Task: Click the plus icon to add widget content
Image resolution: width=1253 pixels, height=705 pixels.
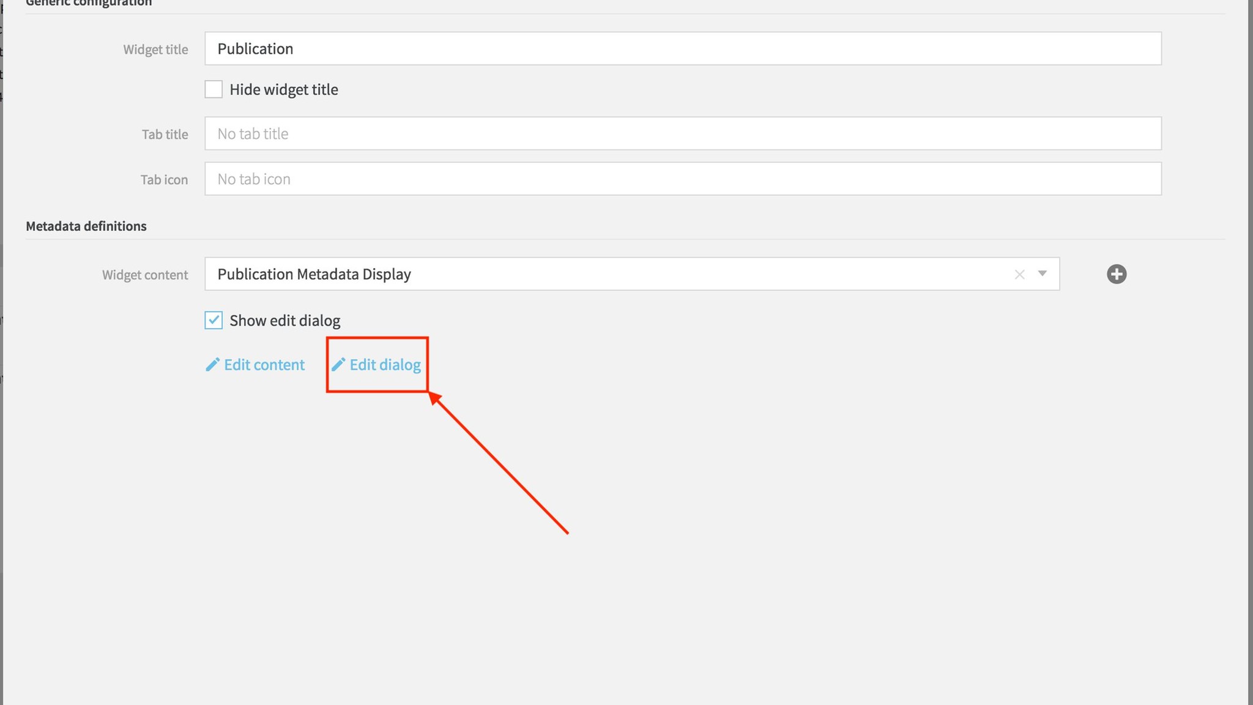Action: tap(1116, 274)
